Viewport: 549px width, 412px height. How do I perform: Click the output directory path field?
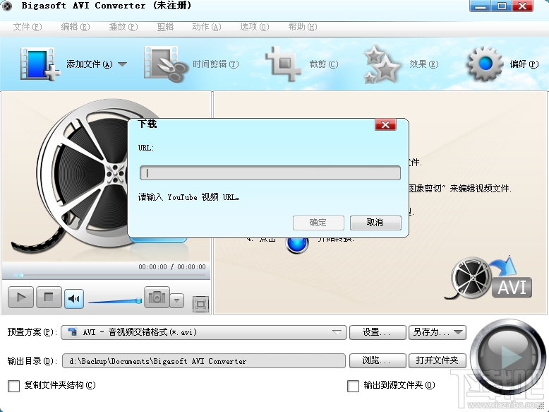point(204,361)
